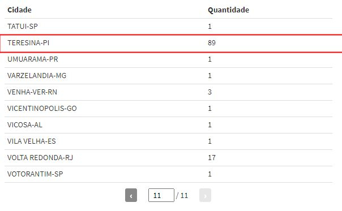Select the VARZELANDIA-MG city entry

[37, 76]
